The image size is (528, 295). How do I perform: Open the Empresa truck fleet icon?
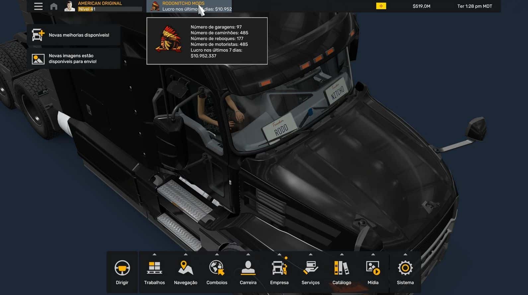(279, 268)
